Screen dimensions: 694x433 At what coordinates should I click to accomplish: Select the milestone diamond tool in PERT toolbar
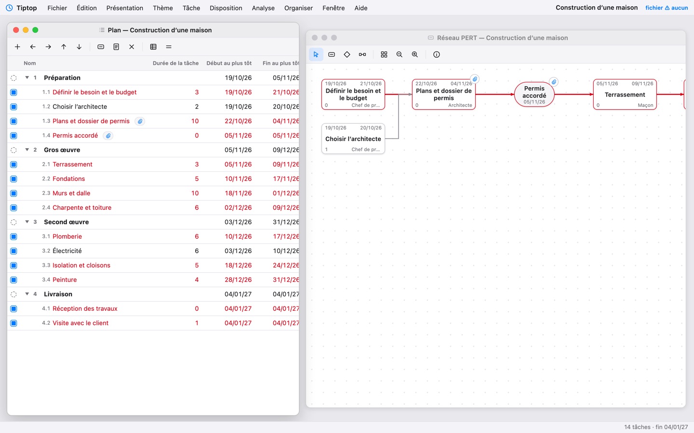(347, 54)
